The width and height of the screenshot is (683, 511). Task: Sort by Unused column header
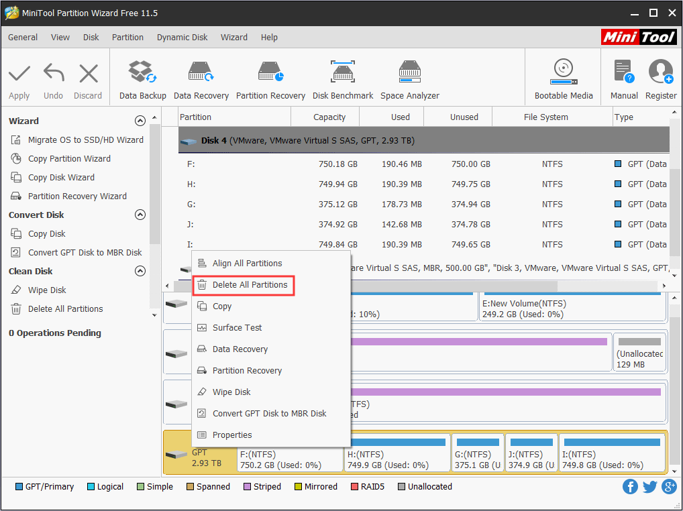click(458, 117)
